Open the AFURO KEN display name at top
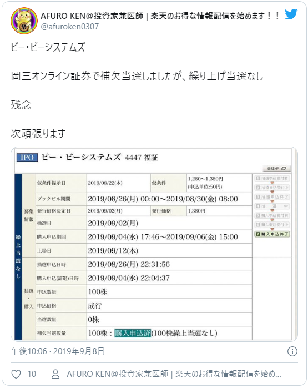This screenshot has width=308, height=388. pyautogui.click(x=160, y=16)
